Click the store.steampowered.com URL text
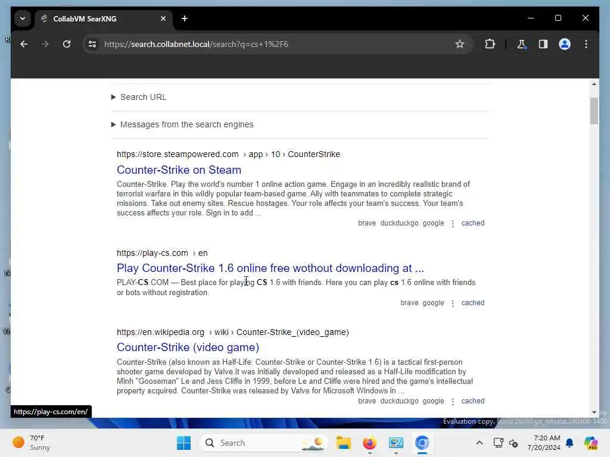Image resolution: width=610 pixels, height=457 pixels. tap(228, 154)
